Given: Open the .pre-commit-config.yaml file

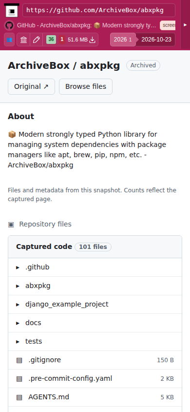Looking at the screenshot, I should (95, 379).
